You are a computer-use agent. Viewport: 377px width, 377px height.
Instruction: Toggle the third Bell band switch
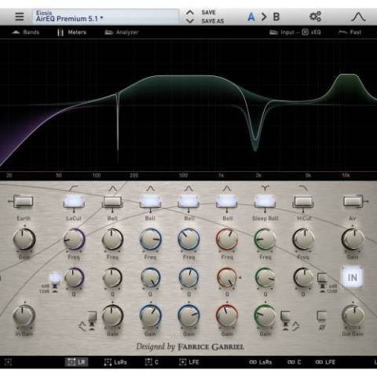click(x=188, y=201)
